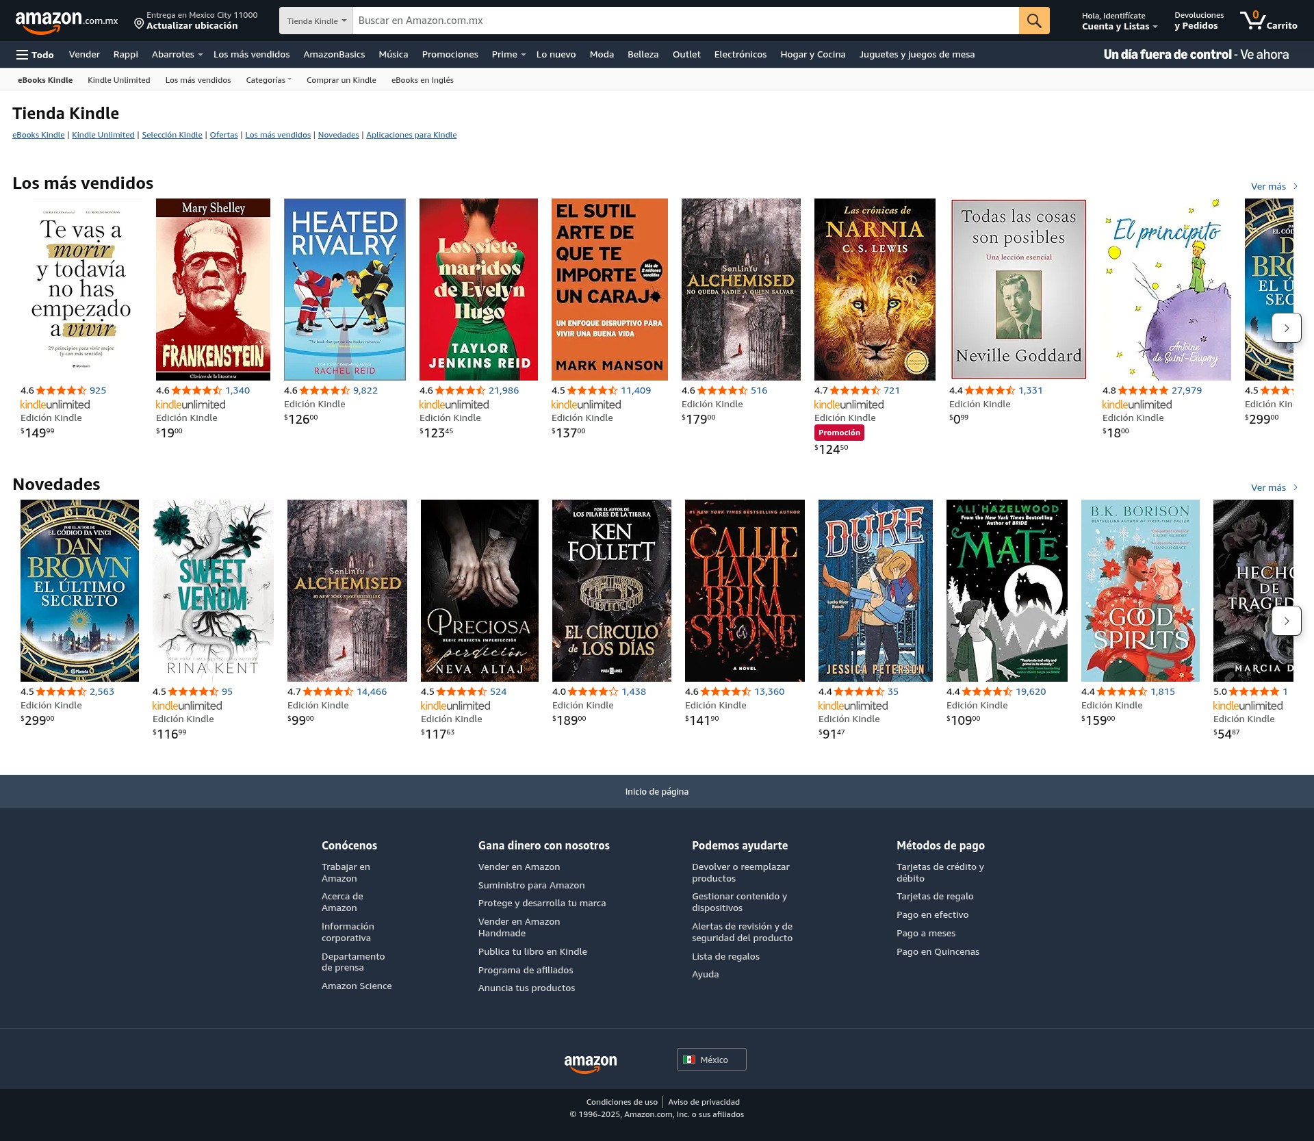Open the Frankenstein book cover

pyautogui.click(x=213, y=290)
